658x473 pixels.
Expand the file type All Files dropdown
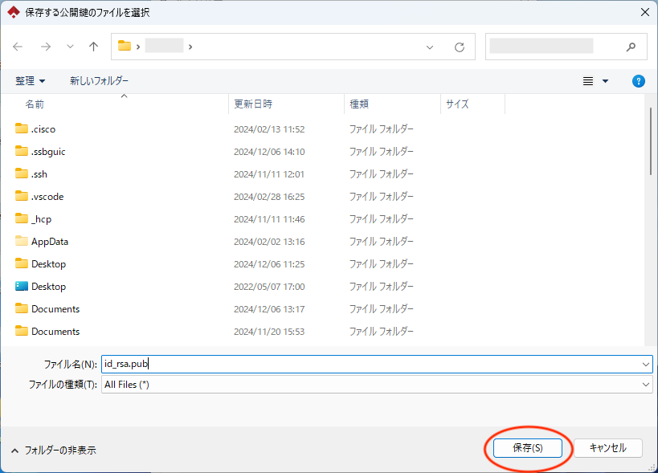click(x=646, y=385)
